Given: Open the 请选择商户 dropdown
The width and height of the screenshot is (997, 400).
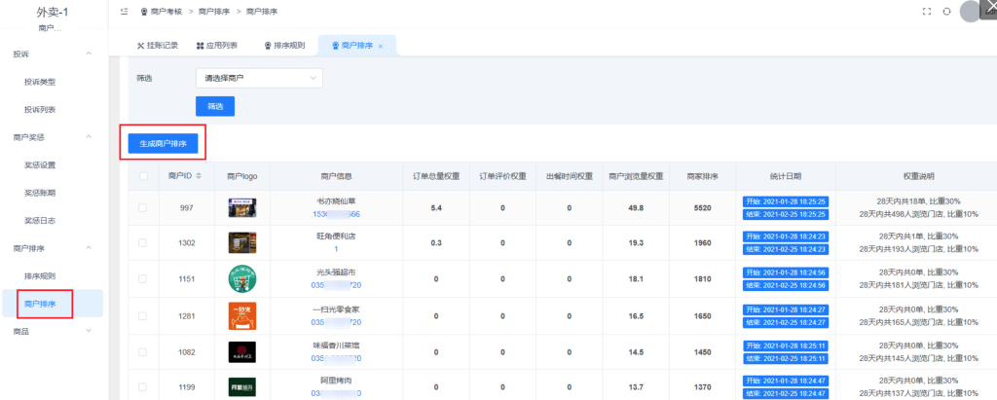Looking at the screenshot, I should click(259, 78).
